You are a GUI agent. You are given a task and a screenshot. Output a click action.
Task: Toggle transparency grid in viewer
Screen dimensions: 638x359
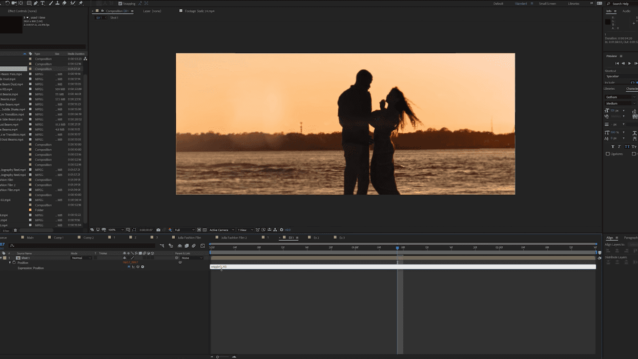tap(204, 230)
